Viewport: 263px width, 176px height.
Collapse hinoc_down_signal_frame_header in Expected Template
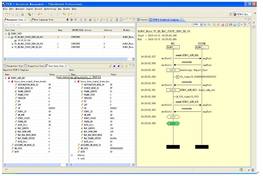[x=9, y=81]
